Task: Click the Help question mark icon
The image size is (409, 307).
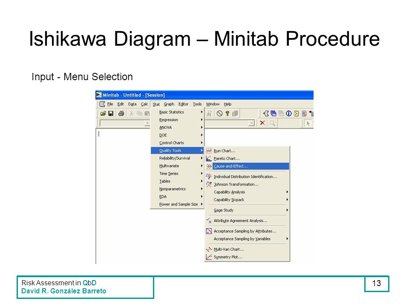Action: (x=227, y=113)
